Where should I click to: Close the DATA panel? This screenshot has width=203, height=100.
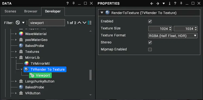(x=91, y=4)
